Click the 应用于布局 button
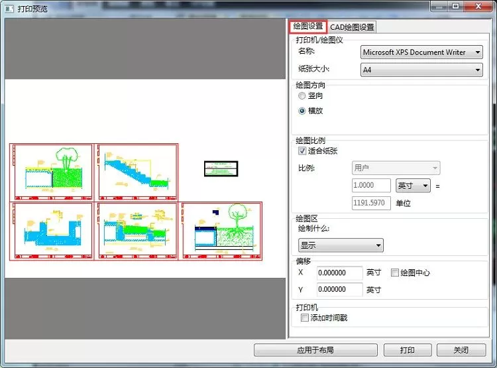The height and width of the screenshot is (368, 497). point(315,350)
